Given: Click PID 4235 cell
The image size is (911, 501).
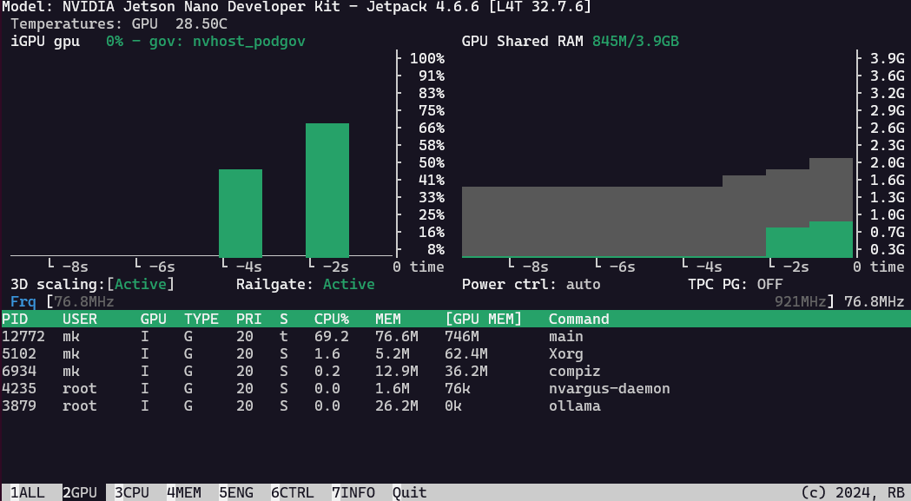Looking at the screenshot, I should pyautogui.click(x=18, y=389).
